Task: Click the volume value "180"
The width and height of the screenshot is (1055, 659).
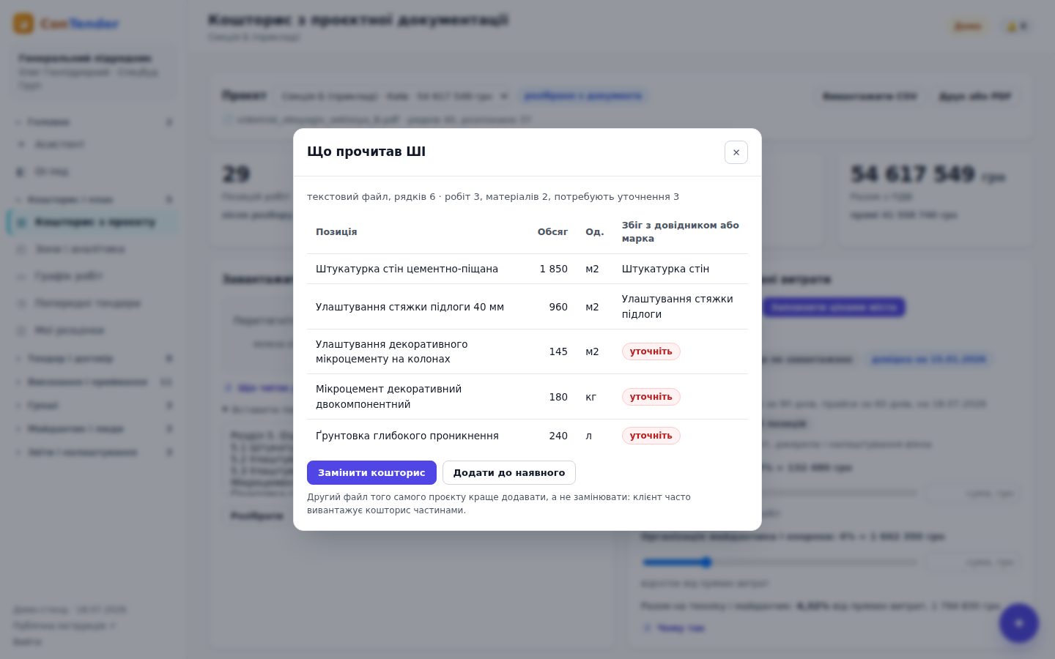Action: coord(558,397)
